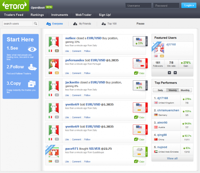Open pvfernandes' avatar thumbnail
The height and width of the screenshot is (173, 200).
[54, 64]
